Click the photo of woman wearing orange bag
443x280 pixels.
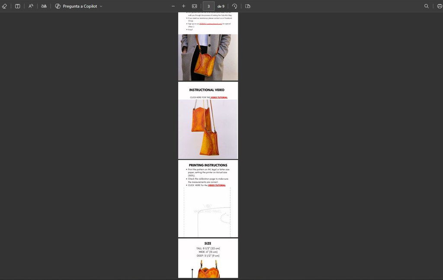[x=208, y=57]
